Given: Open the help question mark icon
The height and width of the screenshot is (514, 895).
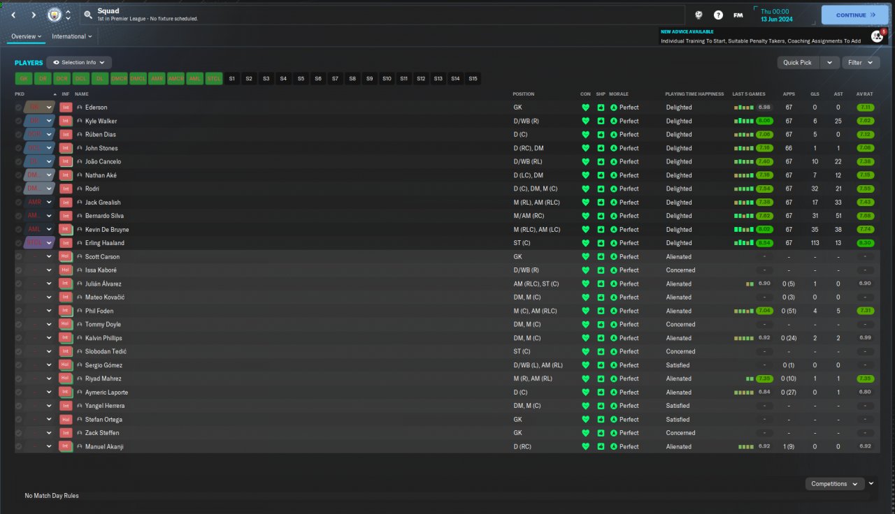Looking at the screenshot, I should [x=718, y=15].
